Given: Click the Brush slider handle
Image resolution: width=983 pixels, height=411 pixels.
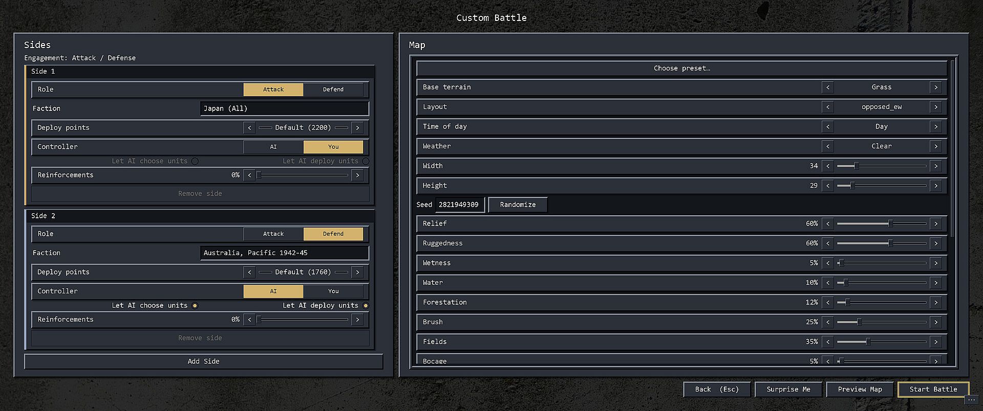Looking at the screenshot, I should tap(859, 322).
